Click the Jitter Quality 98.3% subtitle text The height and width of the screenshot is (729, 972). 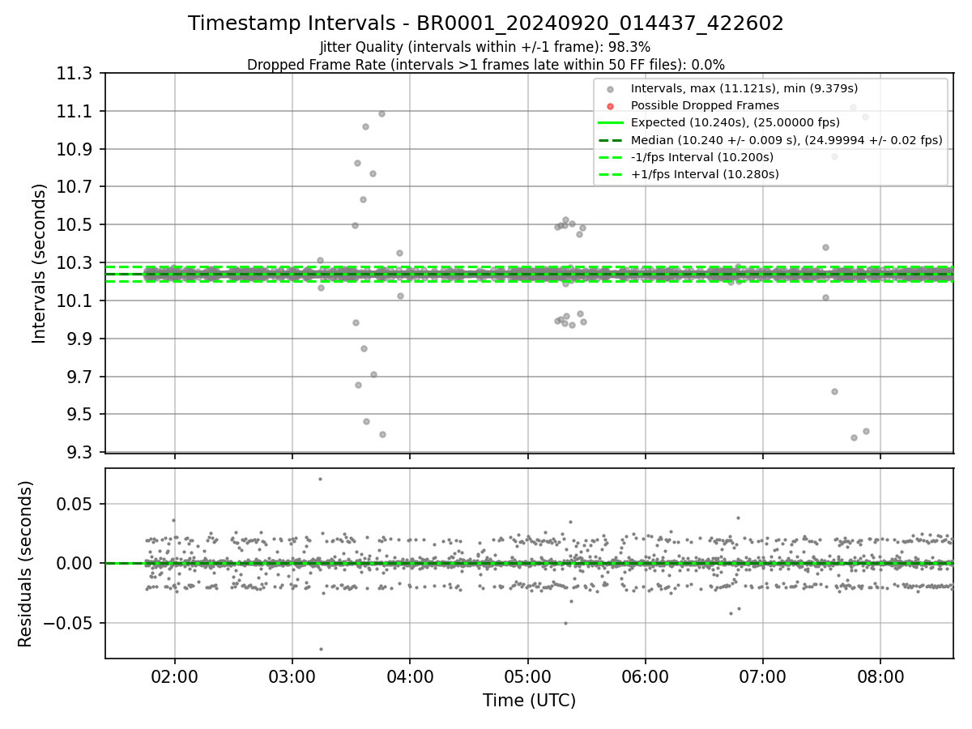tap(485, 48)
